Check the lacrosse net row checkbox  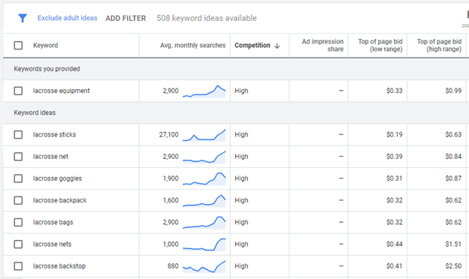point(18,156)
